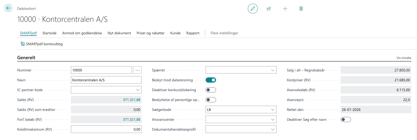Toggle Deaktiver Søg efter navn switch
The height and width of the screenshot is (140, 417).
(x=346, y=119)
